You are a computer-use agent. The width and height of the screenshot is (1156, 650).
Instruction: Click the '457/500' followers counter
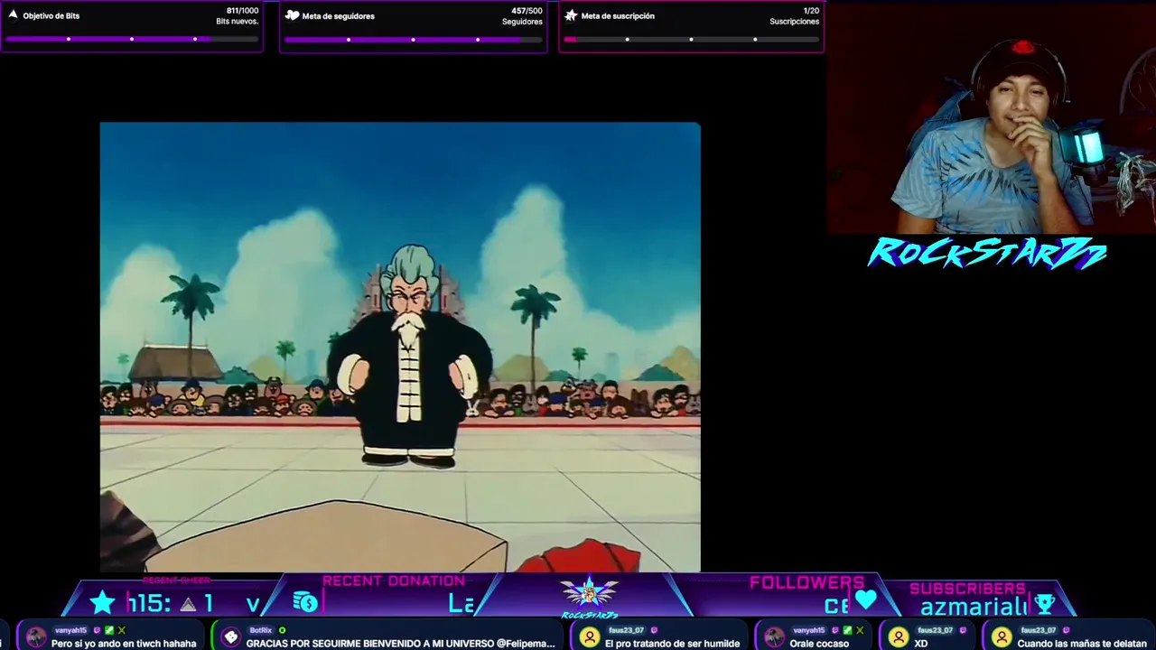click(x=527, y=11)
